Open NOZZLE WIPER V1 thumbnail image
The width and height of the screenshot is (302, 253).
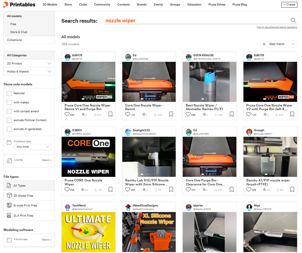click(x=88, y=82)
